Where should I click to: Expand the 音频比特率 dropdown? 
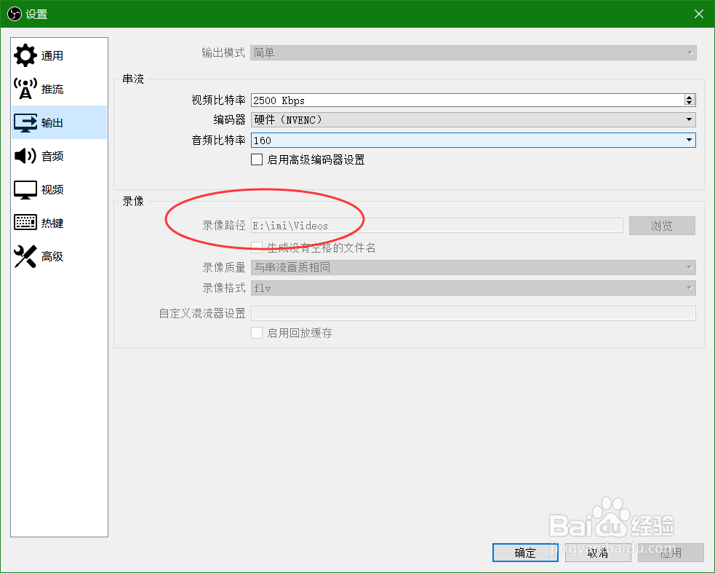point(687,140)
